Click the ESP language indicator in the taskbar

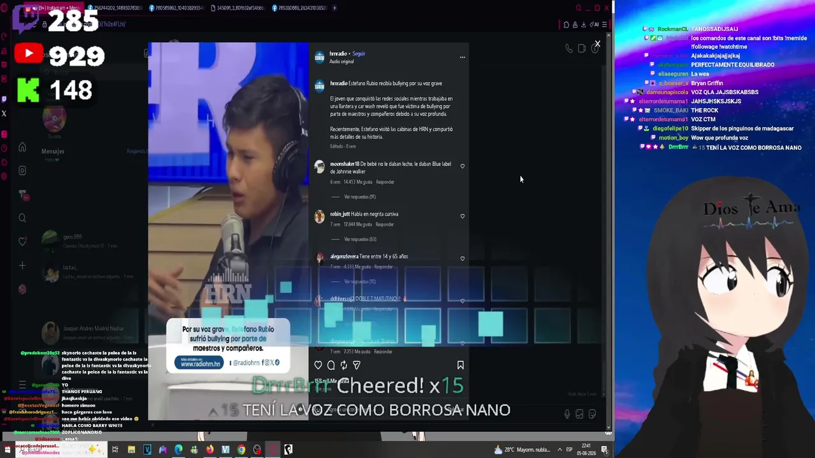[x=570, y=450]
